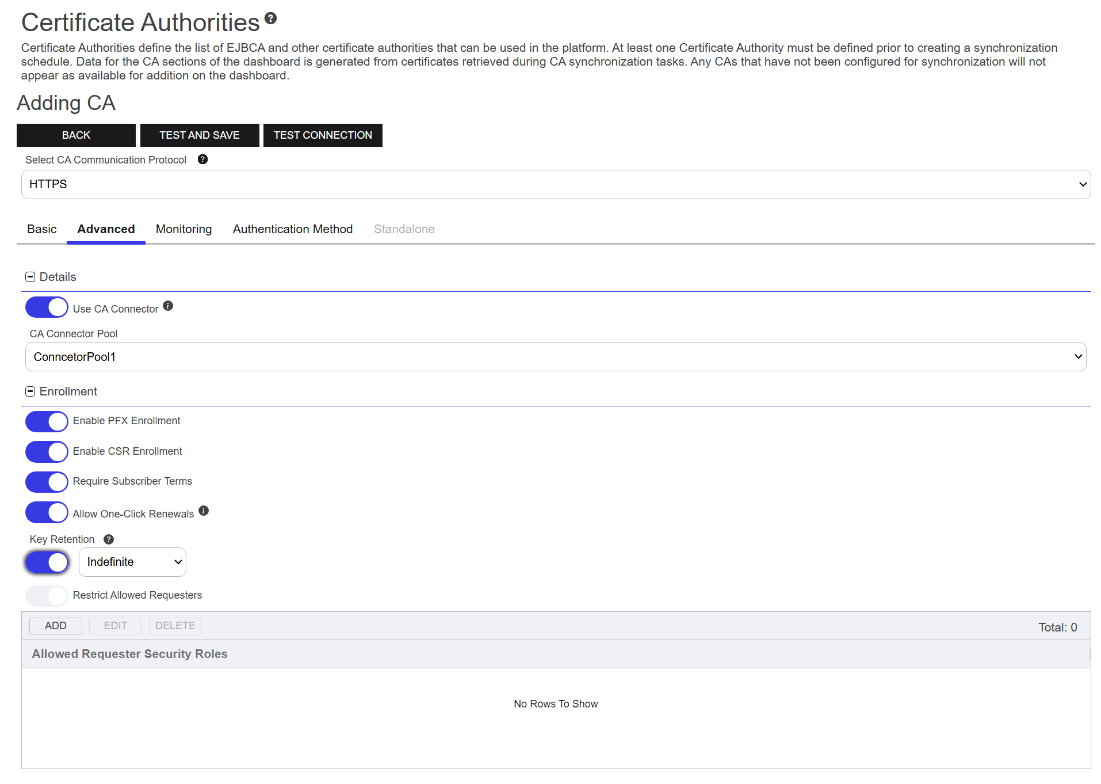Show info about Allow One-Click Renewals
Viewport: 1101px width, 784px height.
point(204,511)
